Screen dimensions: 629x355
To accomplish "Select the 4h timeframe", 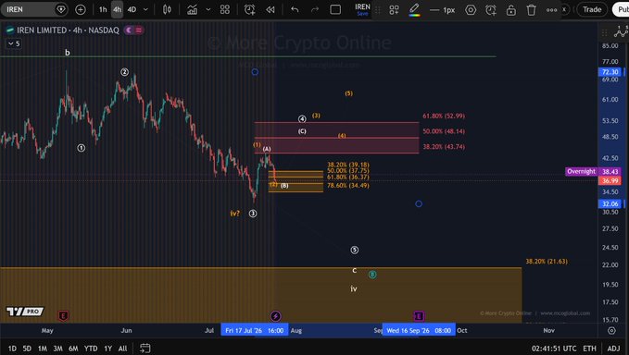I will [117, 9].
